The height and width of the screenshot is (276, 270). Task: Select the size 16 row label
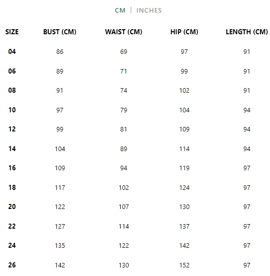coord(12,168)
